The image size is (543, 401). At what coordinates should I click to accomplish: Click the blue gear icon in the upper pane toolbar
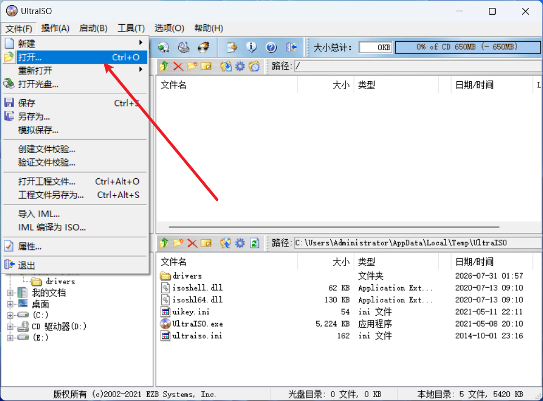tap(240, 66)
